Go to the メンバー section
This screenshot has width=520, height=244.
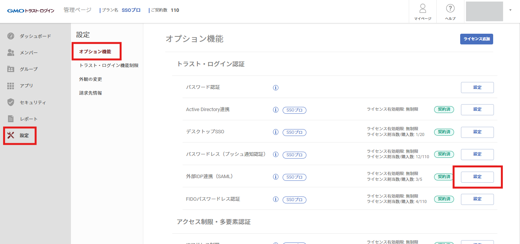[x=29, y=52]
